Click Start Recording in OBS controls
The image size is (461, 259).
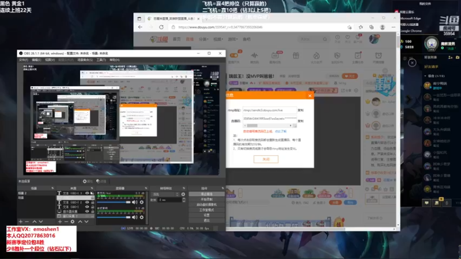(206, 199)
